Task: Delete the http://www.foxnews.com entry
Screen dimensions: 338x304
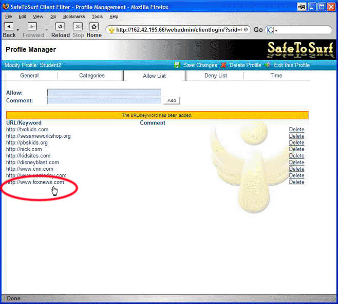Action: [296, 182]
